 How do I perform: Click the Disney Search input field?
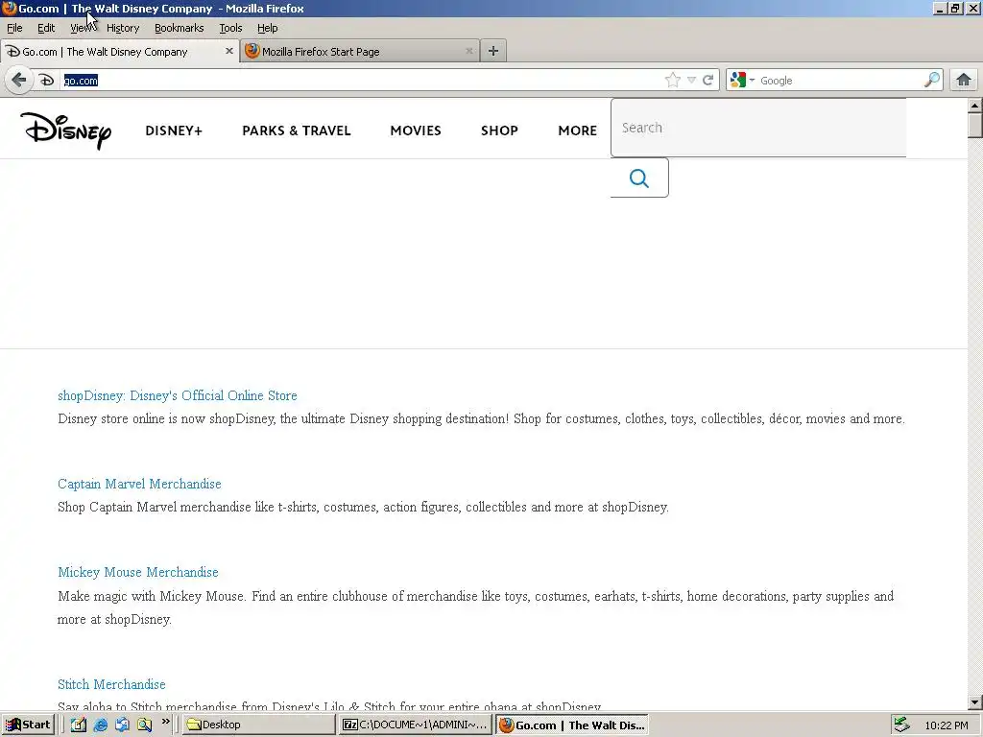758,128
